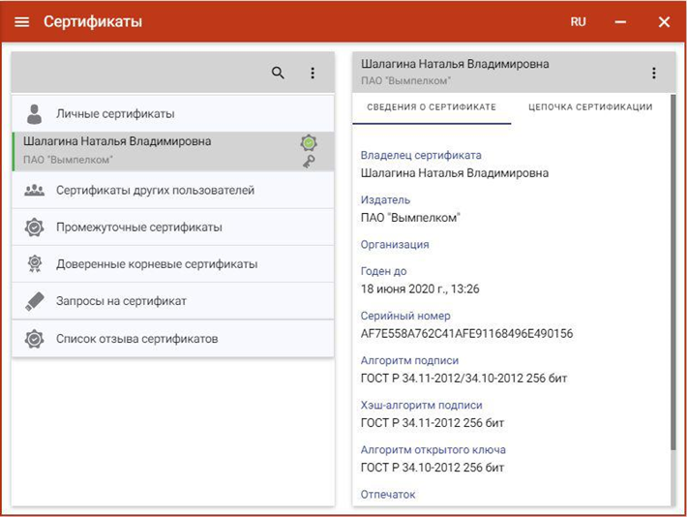This screenshot has width=687, height=517.
Task: Click the Сертификаты window title
Action: (x=93, y=22)
